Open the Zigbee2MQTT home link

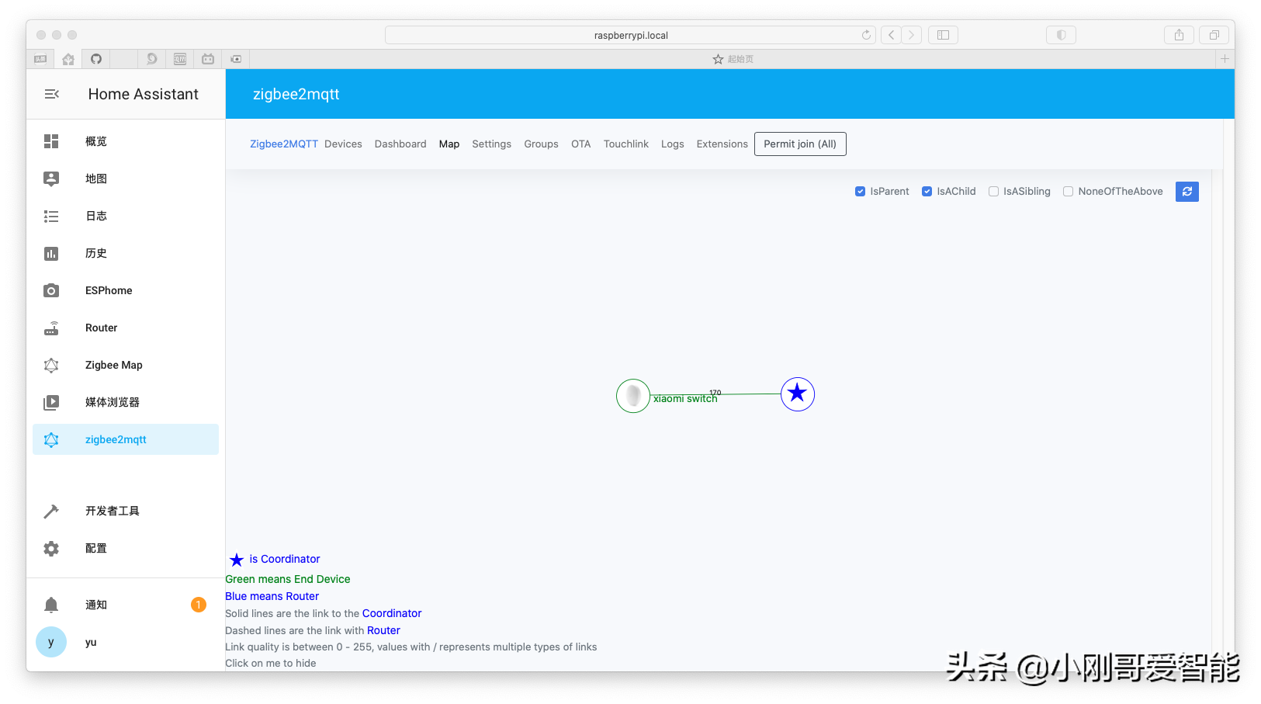[284, 144]
